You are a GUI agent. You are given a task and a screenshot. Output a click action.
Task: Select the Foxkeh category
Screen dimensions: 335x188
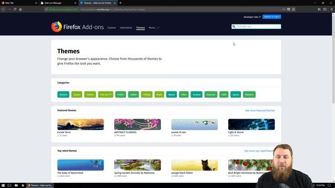[133, 95]
